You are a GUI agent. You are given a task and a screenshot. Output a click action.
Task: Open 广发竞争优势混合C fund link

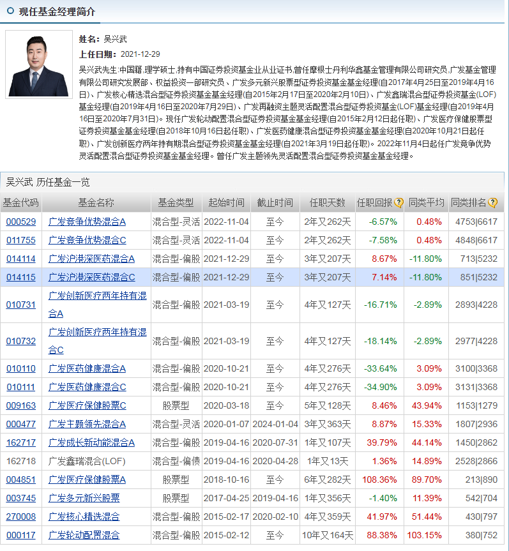point(87,240)
